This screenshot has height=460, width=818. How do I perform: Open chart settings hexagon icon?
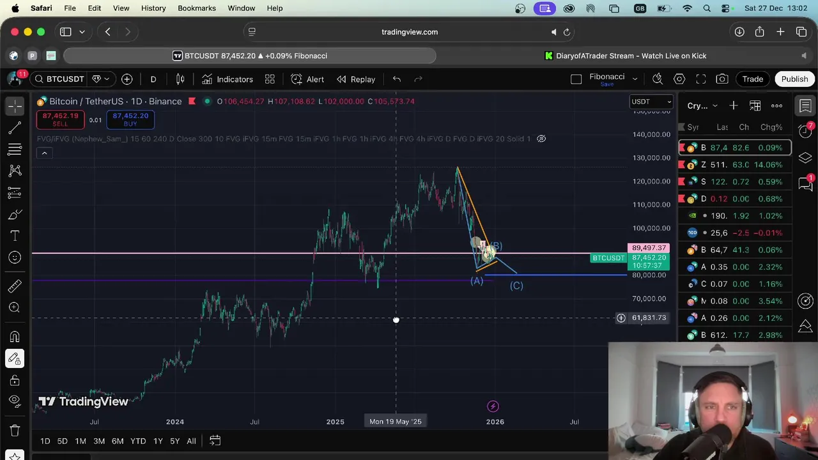(x=679, y=79)
